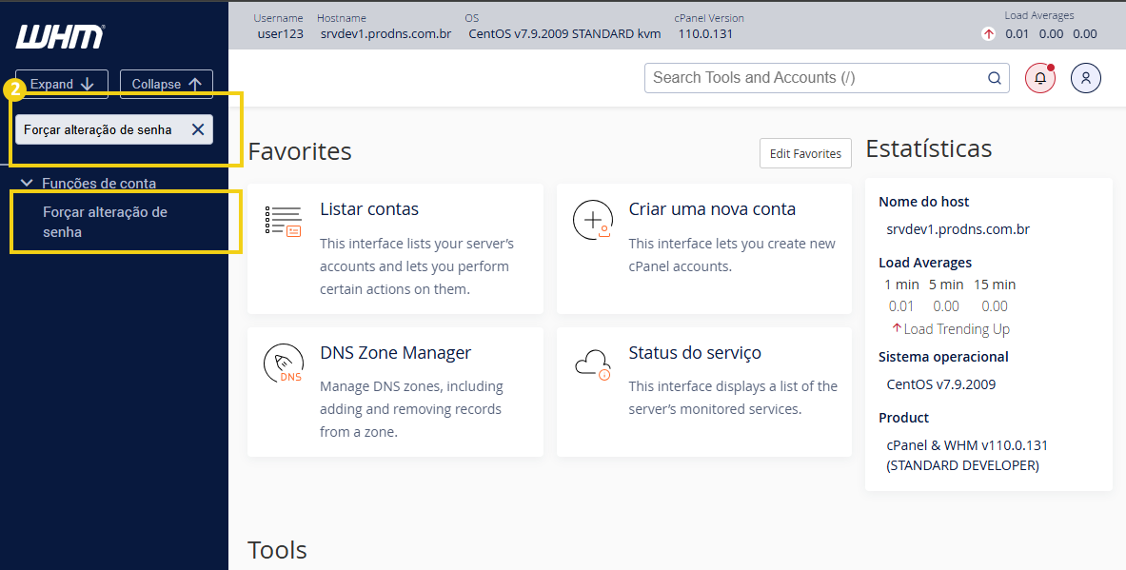Click the cPanel version 110.0.131 value

(x=705, y=33)
